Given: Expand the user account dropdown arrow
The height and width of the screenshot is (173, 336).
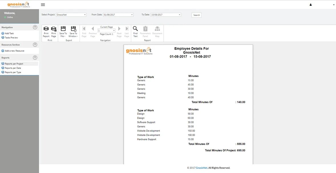Looking at the screenshot, I should (x=334, y=5).
